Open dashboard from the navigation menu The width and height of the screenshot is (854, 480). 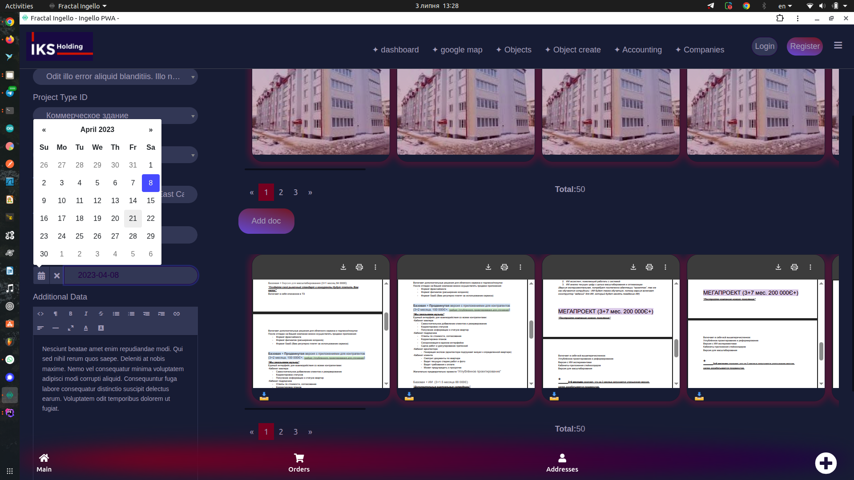(x=395, y=50)
